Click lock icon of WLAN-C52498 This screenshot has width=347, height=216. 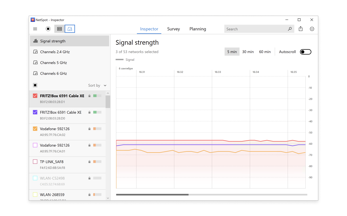click(x=89, y=178)
